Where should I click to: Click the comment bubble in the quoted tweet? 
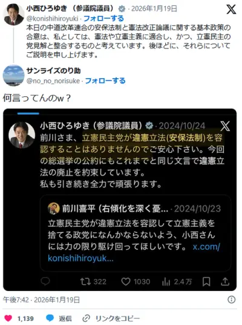point(45,281)
